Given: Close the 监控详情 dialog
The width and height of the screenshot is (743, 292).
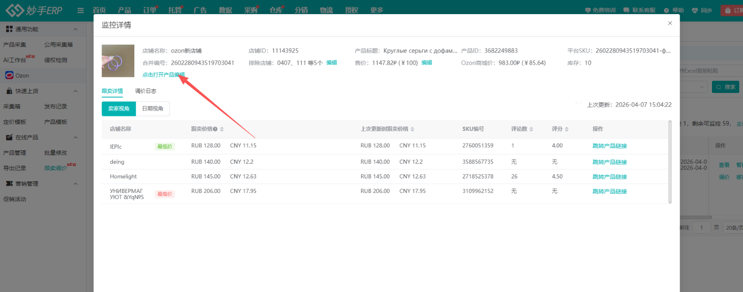Looking at the screenshot, I should [670, 23].
